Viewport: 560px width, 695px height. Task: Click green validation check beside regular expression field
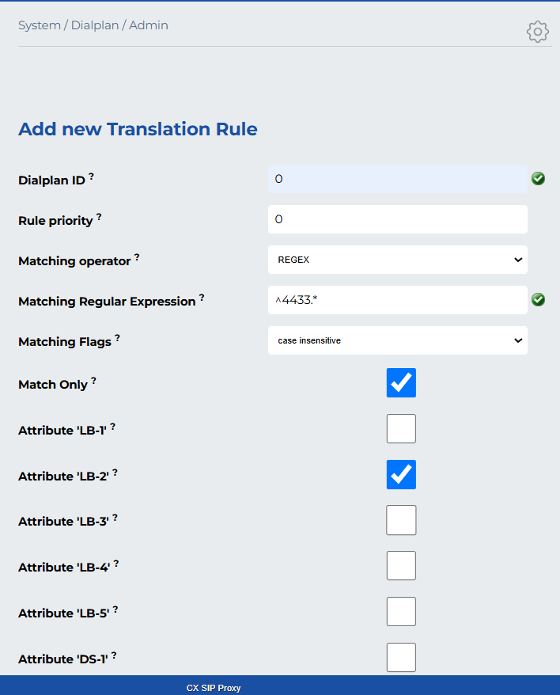[x=539, y=299]
